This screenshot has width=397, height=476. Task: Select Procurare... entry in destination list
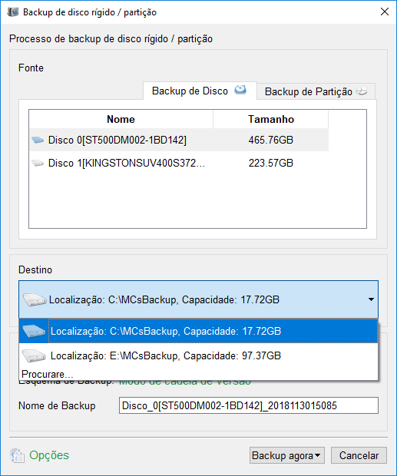(x=48, y=374)
